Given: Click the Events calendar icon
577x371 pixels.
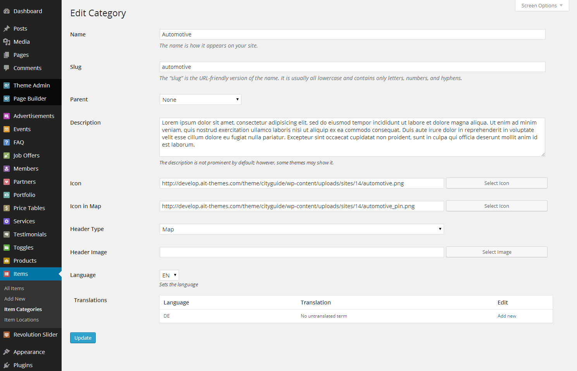Looking at the screenshot, I should (x=7, y=129).
